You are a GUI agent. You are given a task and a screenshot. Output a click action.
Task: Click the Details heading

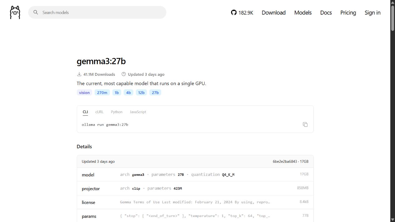[84, 147]
